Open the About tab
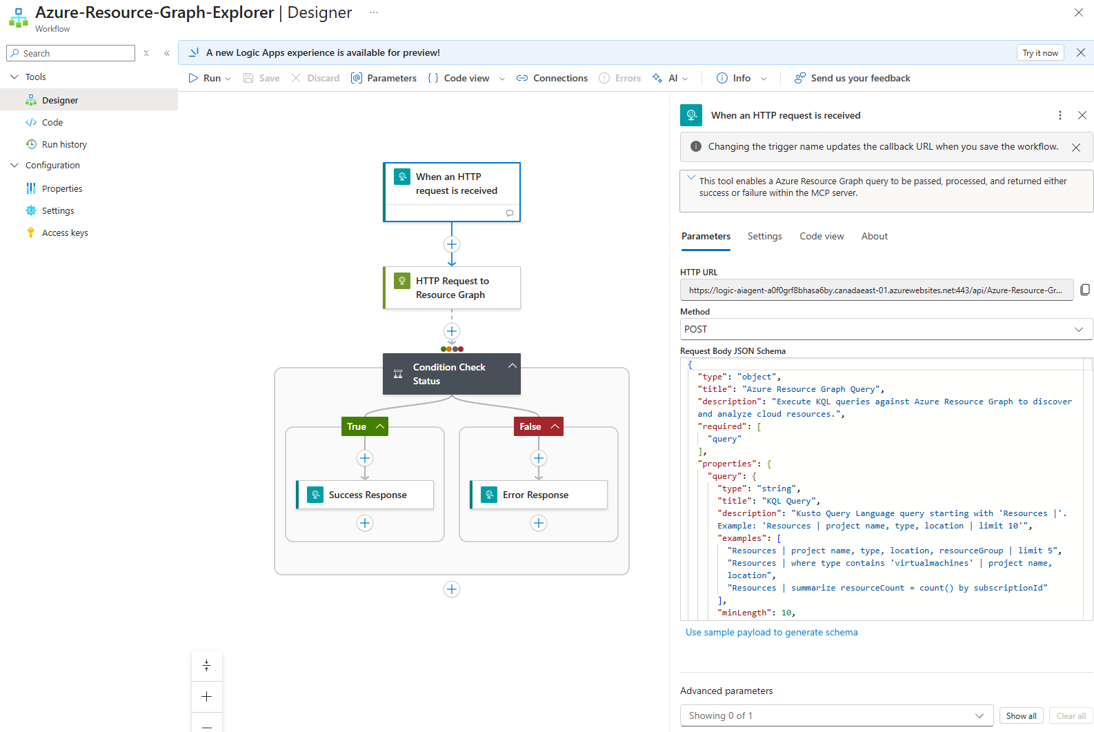The image size is (1094, 732). pyautogui.click(x=874, y=236)
